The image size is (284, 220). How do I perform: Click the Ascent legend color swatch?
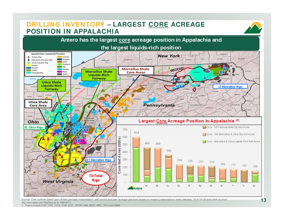[29, 68]
